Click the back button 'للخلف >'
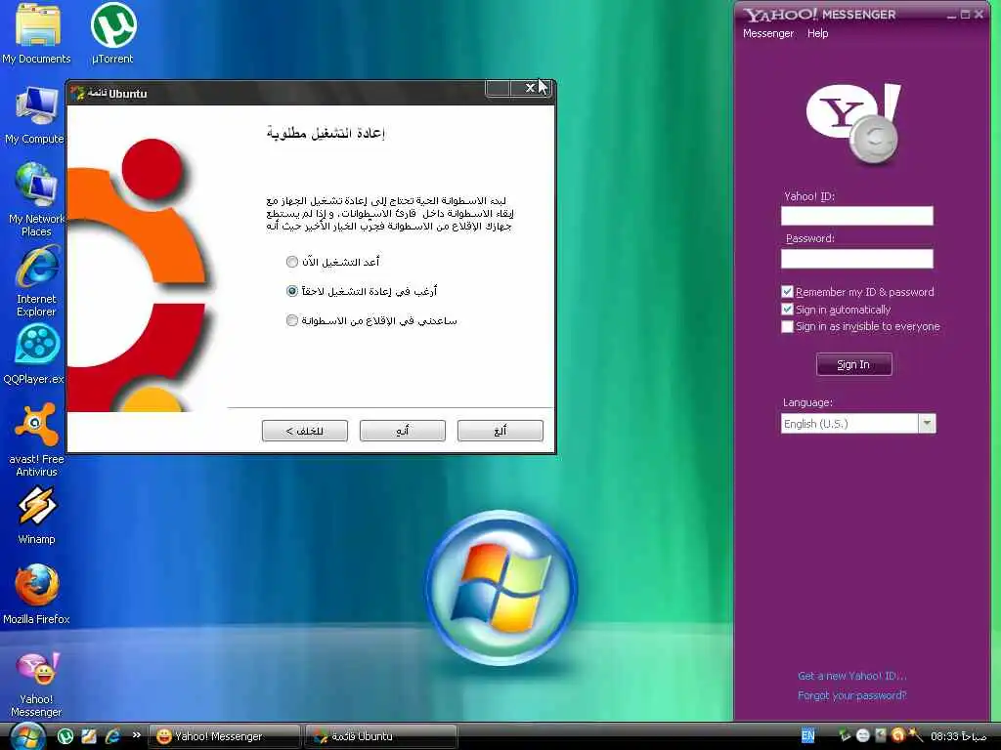Viewport: 1001px width, 750px height. [x=305, y=431]
